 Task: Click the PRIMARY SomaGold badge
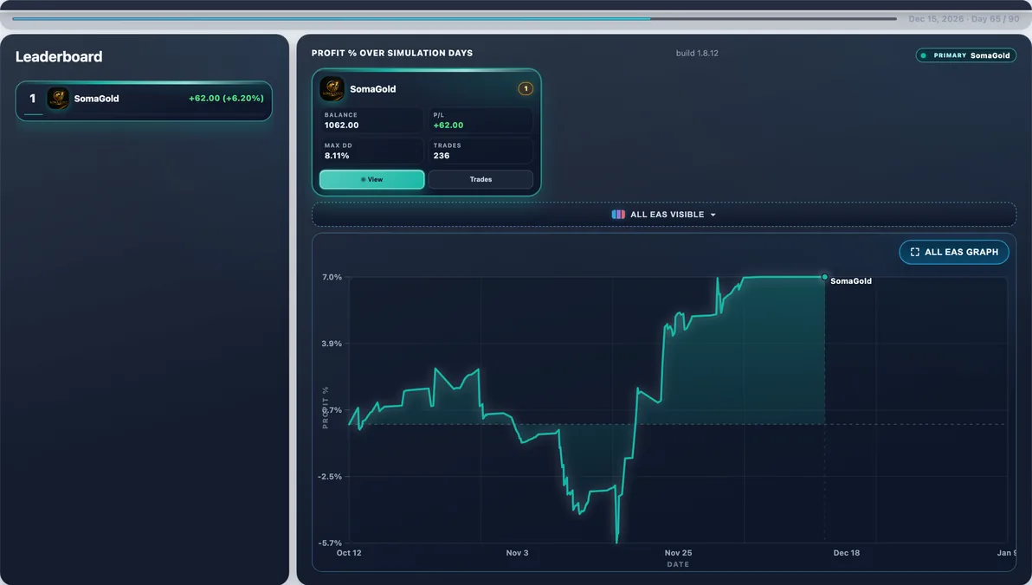point(965,55)
